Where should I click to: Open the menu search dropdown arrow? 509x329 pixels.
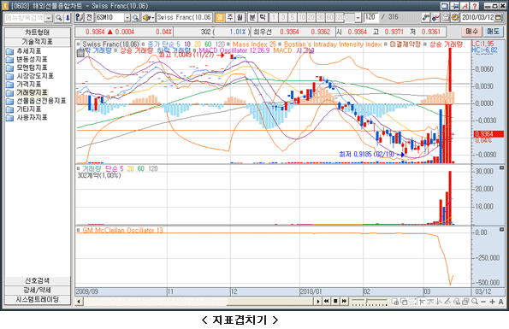click(49, 18)
